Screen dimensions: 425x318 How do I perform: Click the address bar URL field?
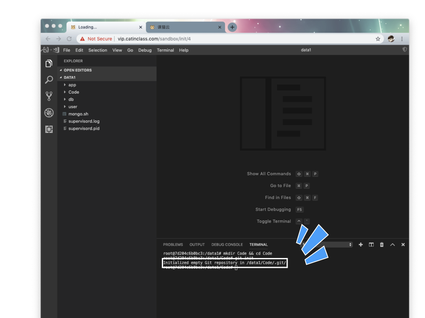click(230, 39)
